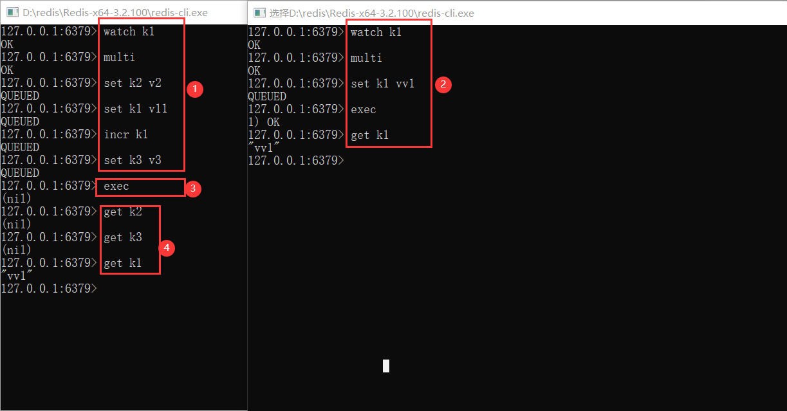
Task: Click the right redis-cli window title bar icon
Action: (x=259, y=13)
